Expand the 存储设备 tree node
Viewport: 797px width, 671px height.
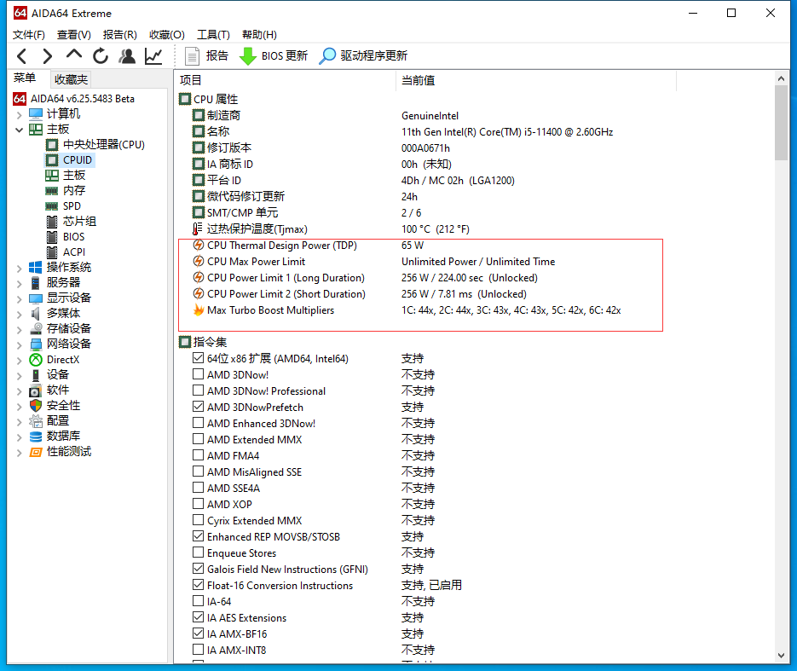pyautogui.click(x=19, y=329)
